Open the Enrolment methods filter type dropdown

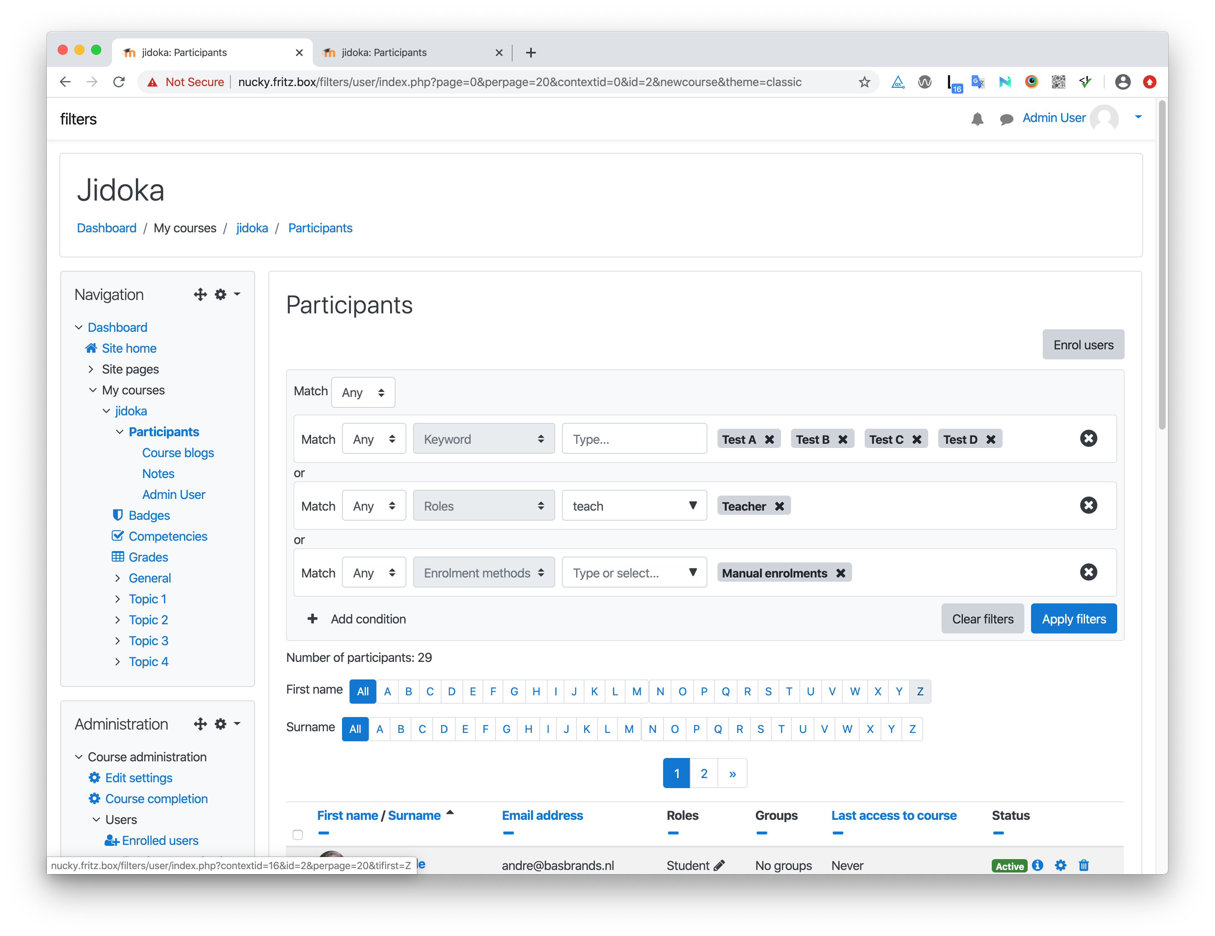(483, 572)
